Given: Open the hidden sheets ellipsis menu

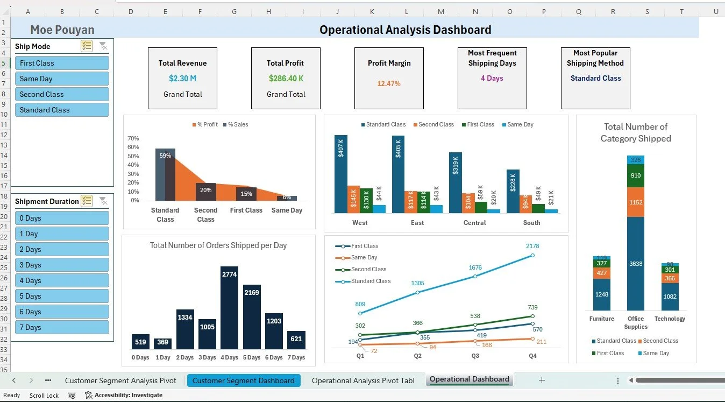Looking at the screenshot, I should pos(48,380).
